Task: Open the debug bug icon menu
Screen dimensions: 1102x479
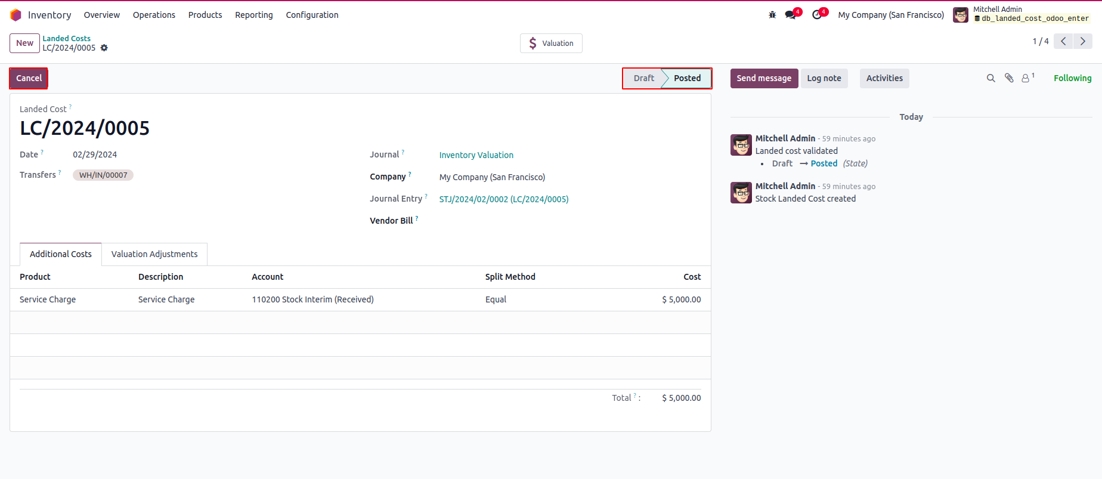Action: pyautogui.click(x=772, y=15)
